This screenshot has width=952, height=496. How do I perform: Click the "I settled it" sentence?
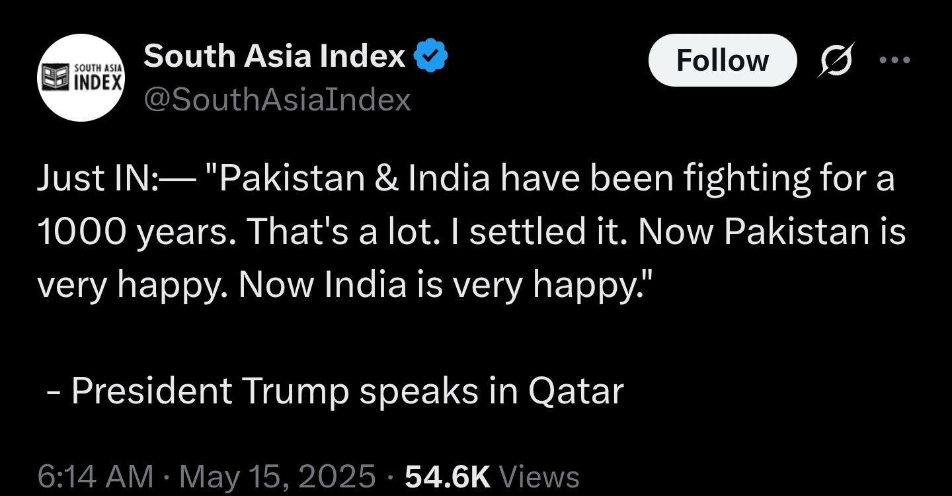(551, 232)
